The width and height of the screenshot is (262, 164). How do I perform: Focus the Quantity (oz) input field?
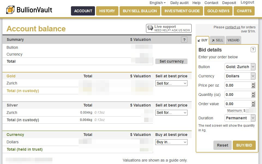(x=238, y=95)
